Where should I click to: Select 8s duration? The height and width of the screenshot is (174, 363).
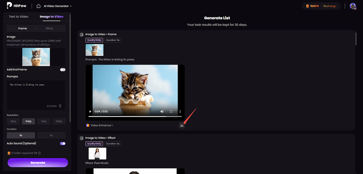(x=51, y=135)
